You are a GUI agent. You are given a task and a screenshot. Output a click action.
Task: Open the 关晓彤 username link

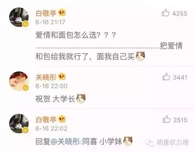pos(46,77)
